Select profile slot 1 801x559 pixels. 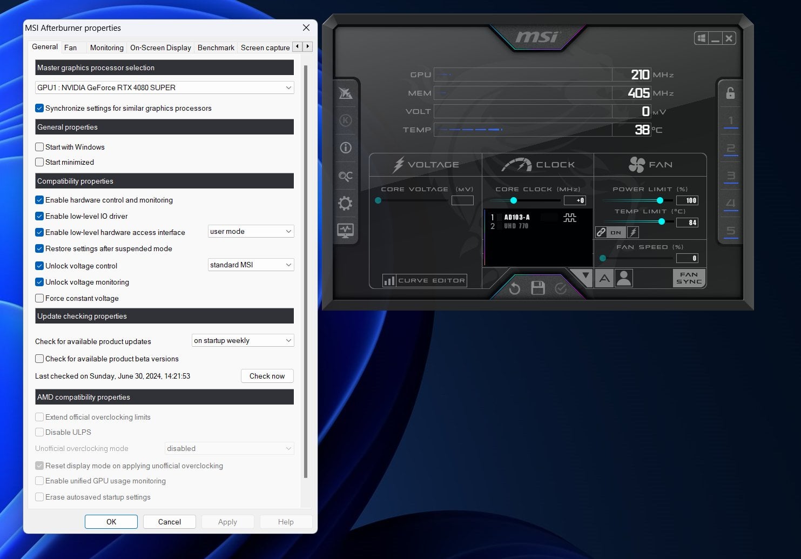[731, 121]
